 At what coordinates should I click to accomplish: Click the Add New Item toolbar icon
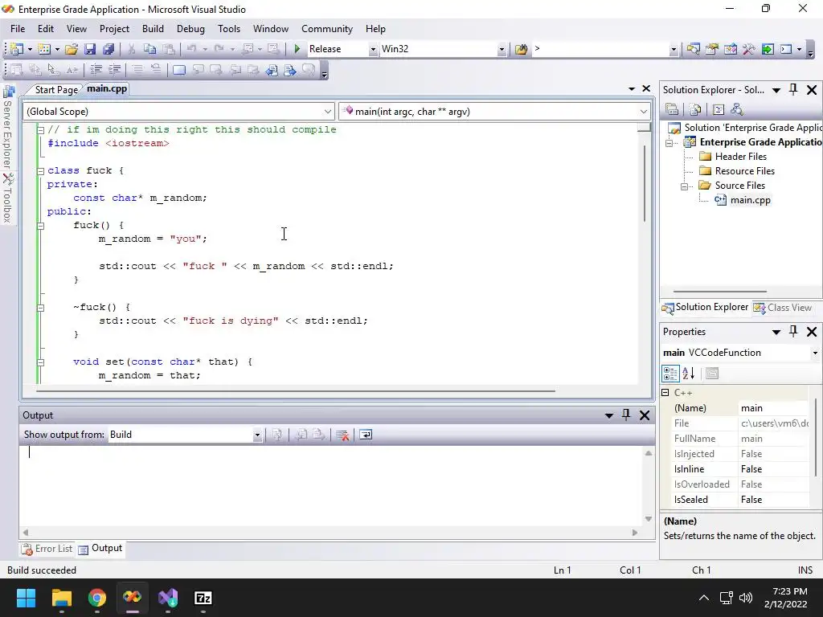point(44,49)
